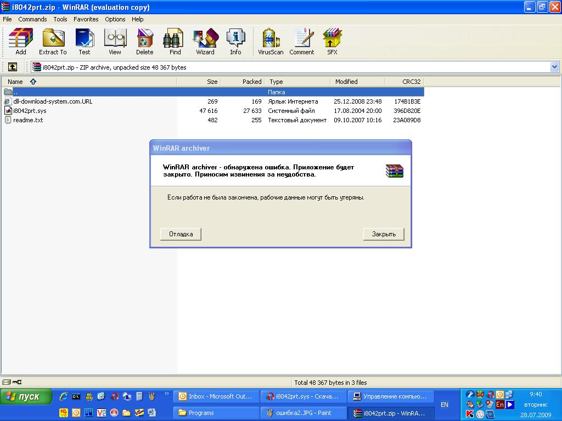Sort by the Modified column header
Viewport: 562px width, 421px height.
(x=357, y=82)
